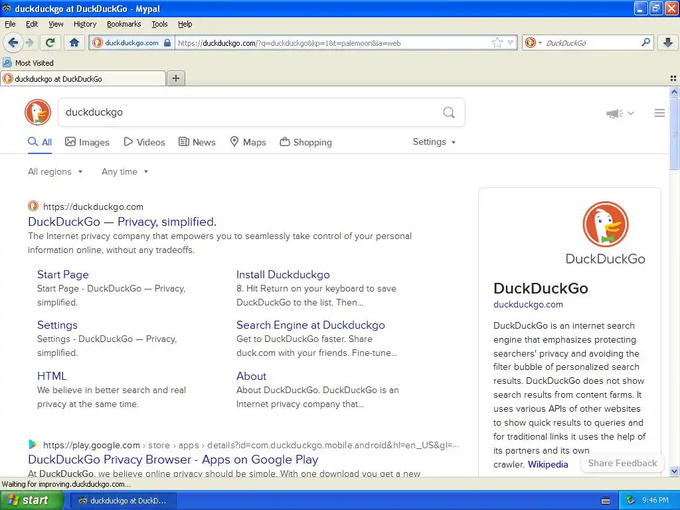Click in the duckduckgo search query field

(x=250, y=112)
